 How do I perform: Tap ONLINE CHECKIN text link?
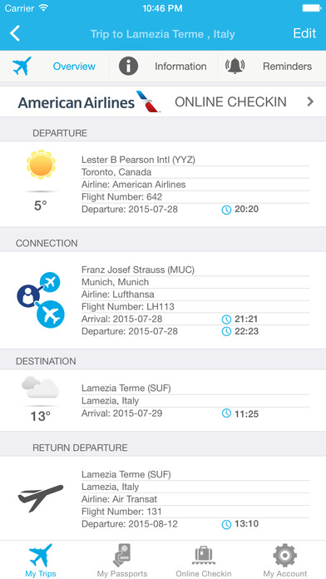(x=230, y=102)
